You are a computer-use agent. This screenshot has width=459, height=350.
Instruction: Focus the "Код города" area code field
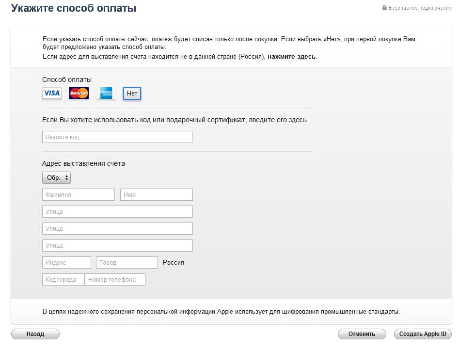tap(63, 280)
